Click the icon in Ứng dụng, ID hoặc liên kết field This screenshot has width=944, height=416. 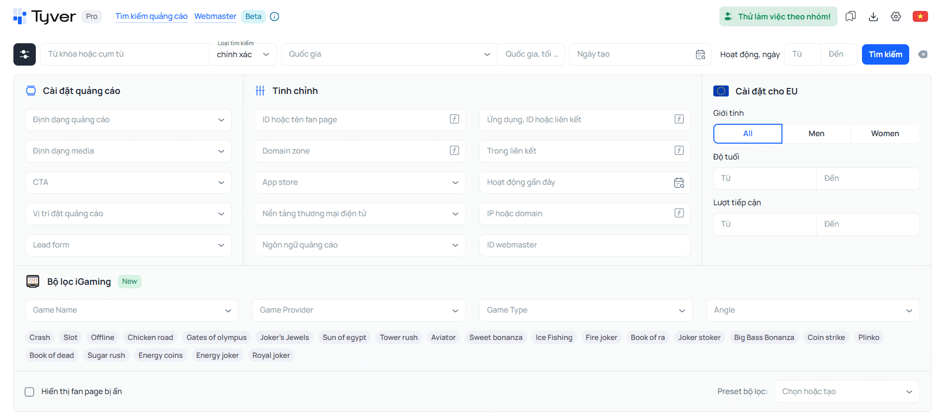(679, 119)
